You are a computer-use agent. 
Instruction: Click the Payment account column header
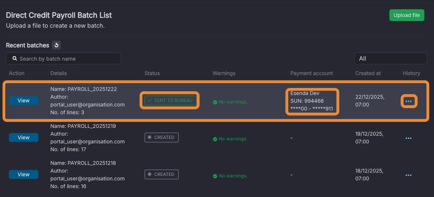(311, 74)
